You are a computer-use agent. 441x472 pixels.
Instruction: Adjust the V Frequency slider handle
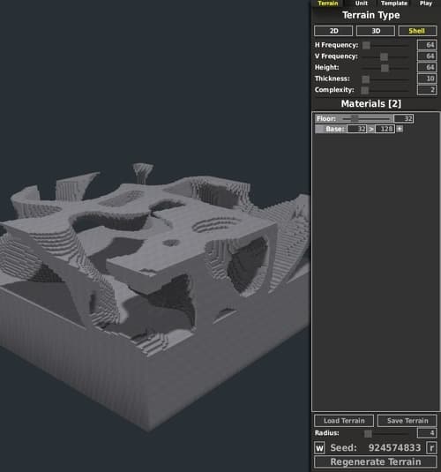coord(384,56)
